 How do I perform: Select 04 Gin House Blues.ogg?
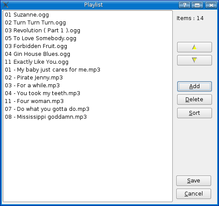(88, 54)
